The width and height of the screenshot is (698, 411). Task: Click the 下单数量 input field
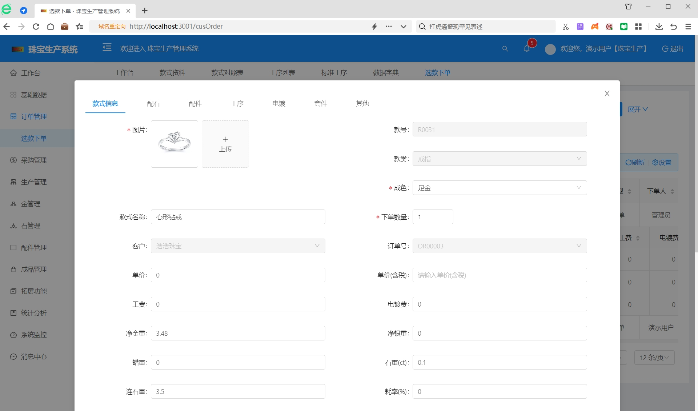coord(433,217)
